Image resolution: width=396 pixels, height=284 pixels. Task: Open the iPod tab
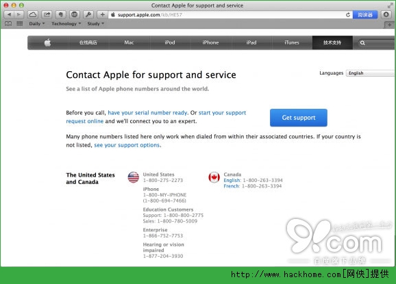170,42
